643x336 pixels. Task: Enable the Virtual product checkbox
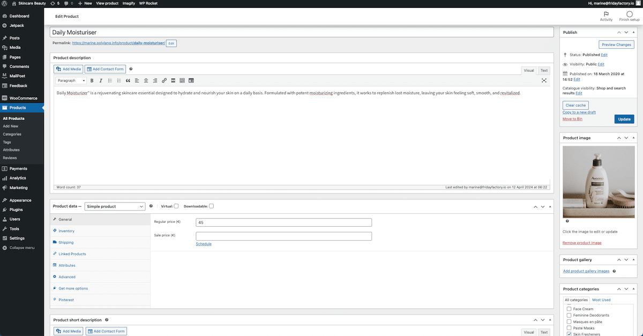pyautogui.click(x=175, y=206)
